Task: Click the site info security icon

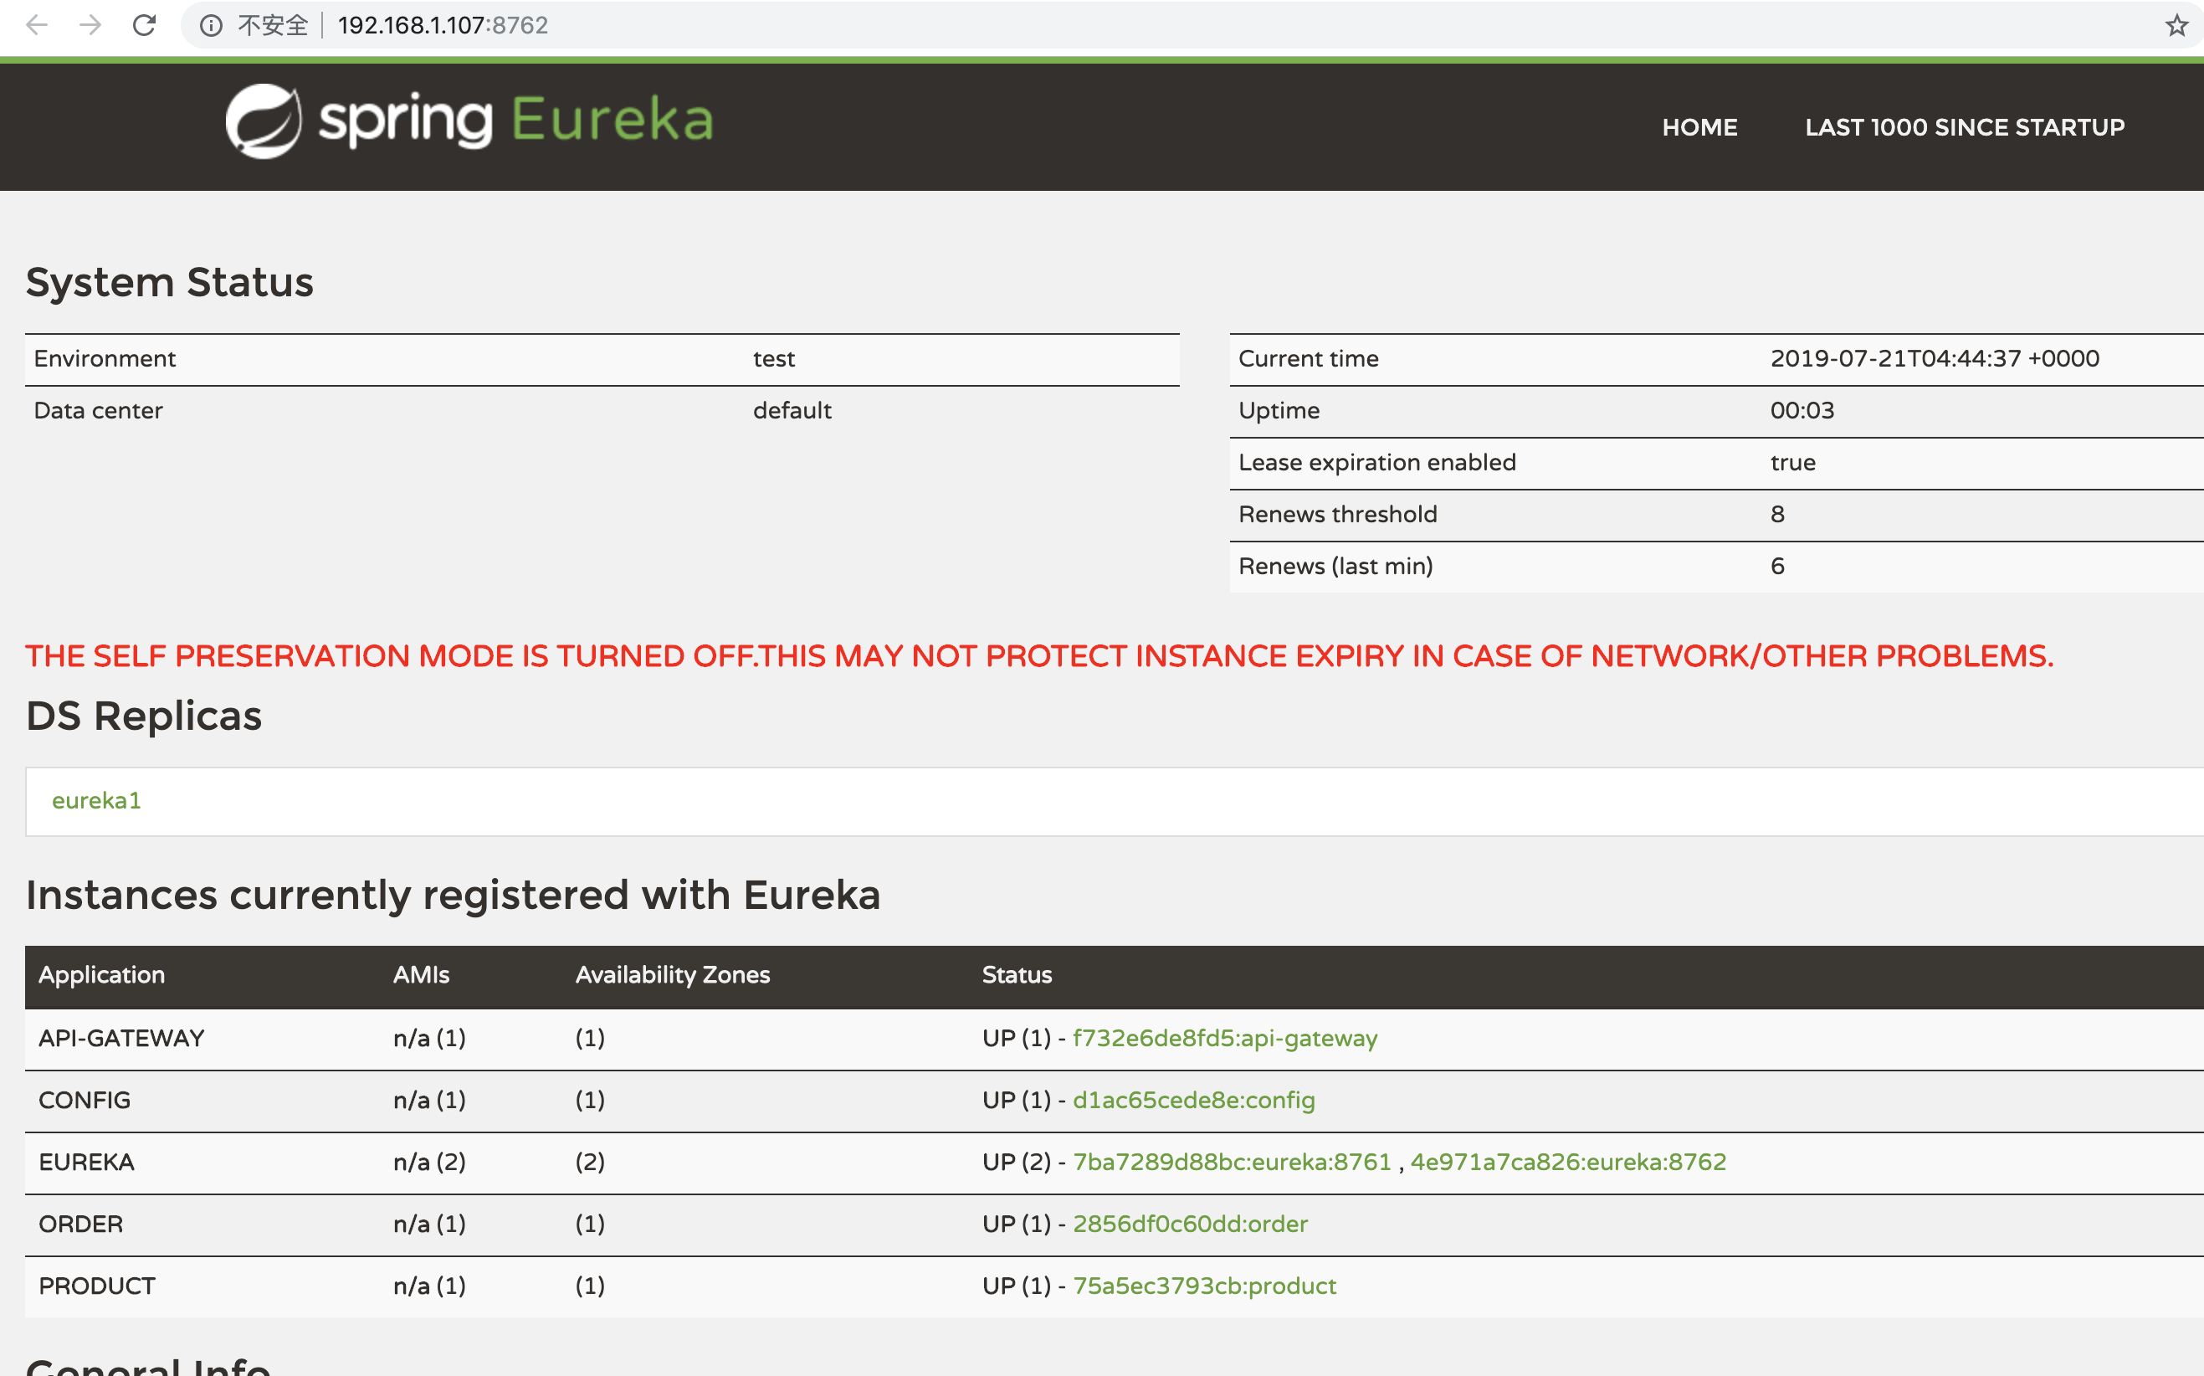Action: click(211, 25)
